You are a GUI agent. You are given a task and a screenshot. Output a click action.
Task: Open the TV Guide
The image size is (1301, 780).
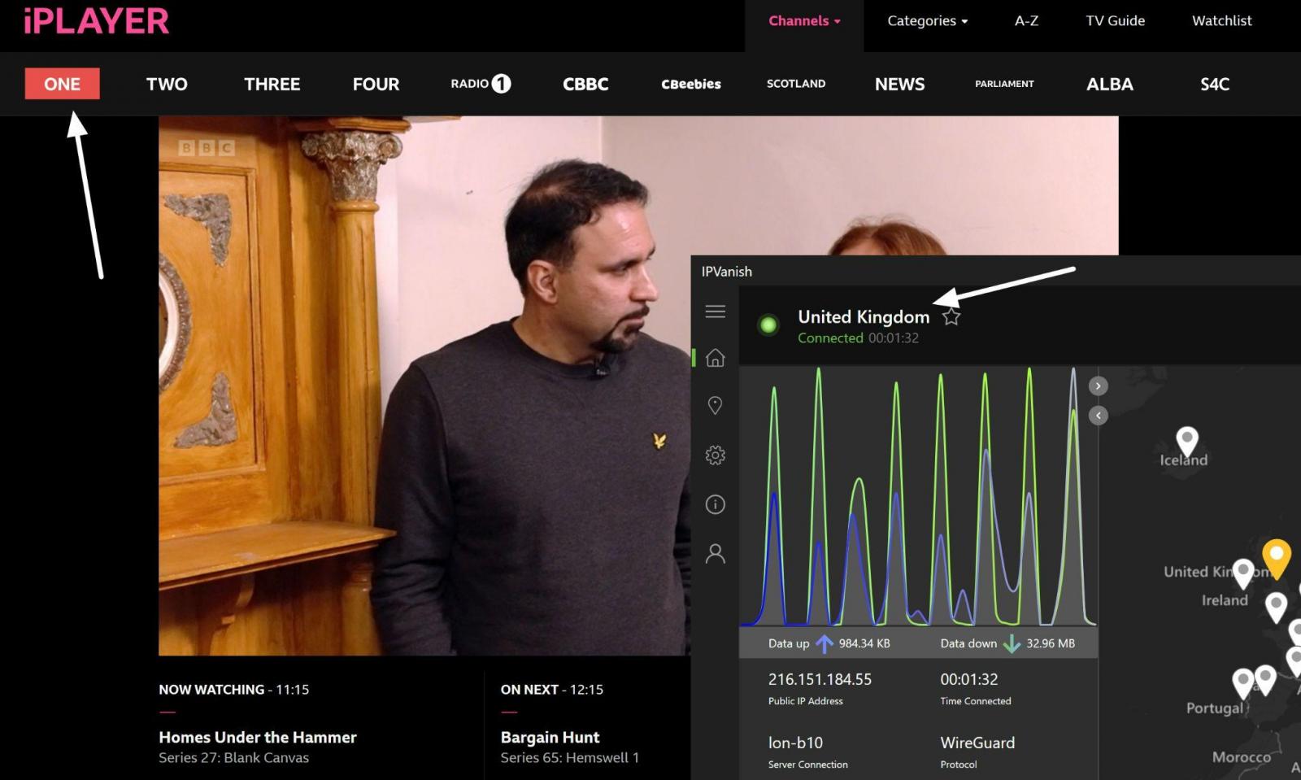1115,21
